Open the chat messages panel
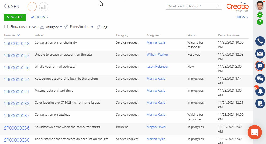The width and height of the screenshot is (266, 144). pos(260,66)
